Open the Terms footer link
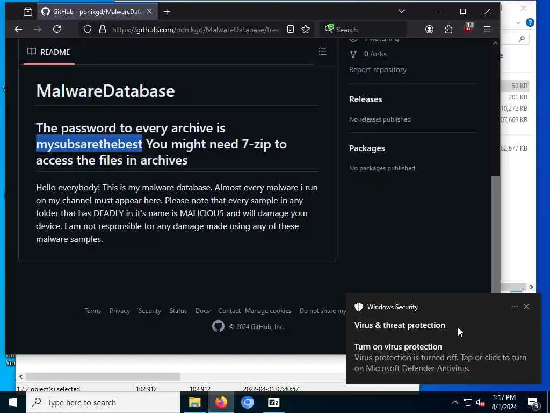The height and width of the screenshot is (413, 550). 92,311
